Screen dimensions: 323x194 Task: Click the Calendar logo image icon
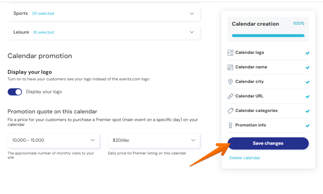[x=230, y=53]
